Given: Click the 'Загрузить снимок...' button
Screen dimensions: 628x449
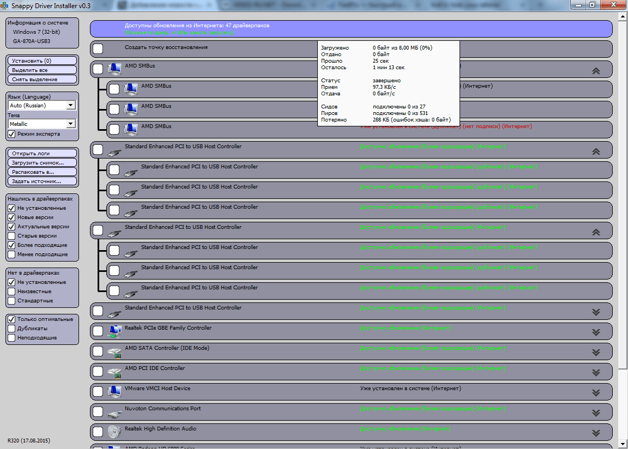Looking at the screenshot, I should tap(42, 162).
